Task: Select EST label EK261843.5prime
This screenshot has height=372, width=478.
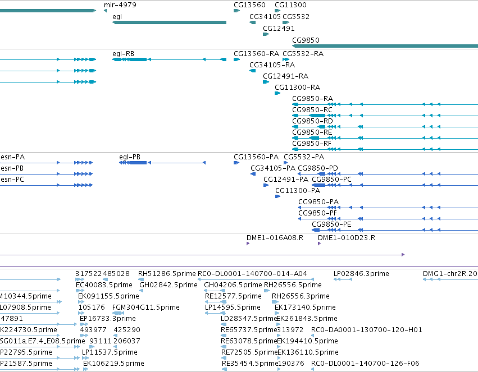Action: pos(307,319)
